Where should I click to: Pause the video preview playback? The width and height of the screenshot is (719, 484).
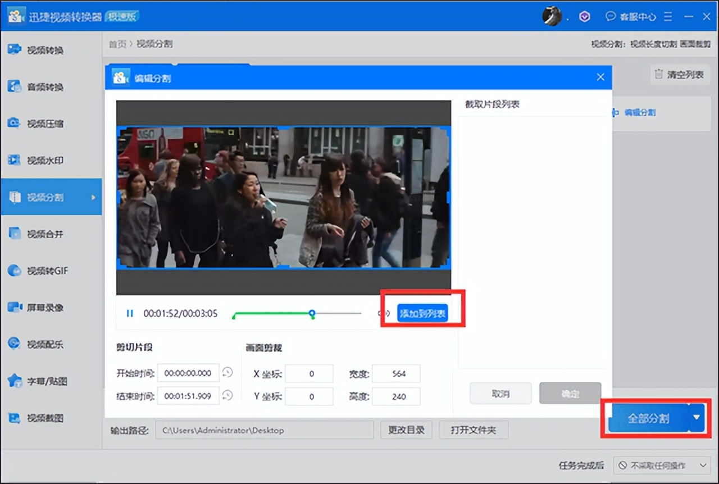coord(129,313)
